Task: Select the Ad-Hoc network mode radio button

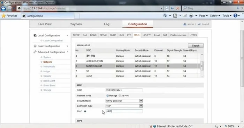Action: (120, 96)
